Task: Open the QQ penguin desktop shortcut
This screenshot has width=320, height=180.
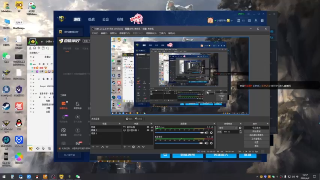Action: (19, 124)
